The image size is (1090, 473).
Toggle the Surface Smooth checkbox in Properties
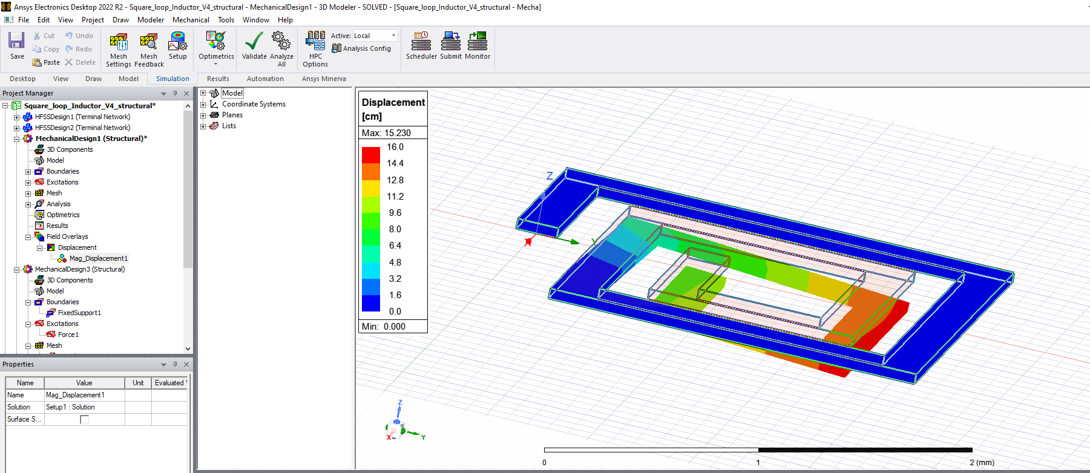point(85,419)
